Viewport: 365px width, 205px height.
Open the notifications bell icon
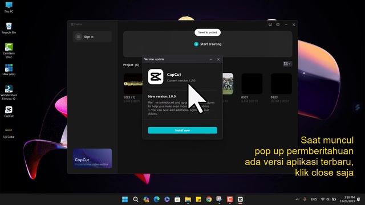point(359,199)
